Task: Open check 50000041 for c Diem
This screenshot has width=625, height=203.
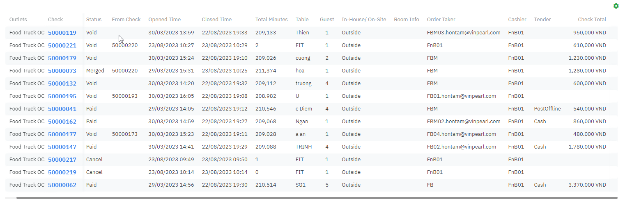Action: point(62,109)
